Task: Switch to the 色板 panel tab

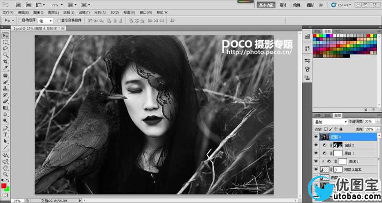Action: 327,31
